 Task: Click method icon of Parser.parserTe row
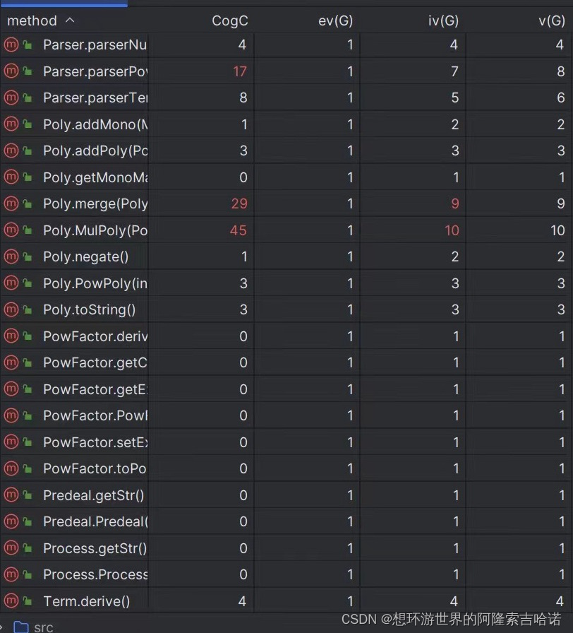click(x=11, y=97)
